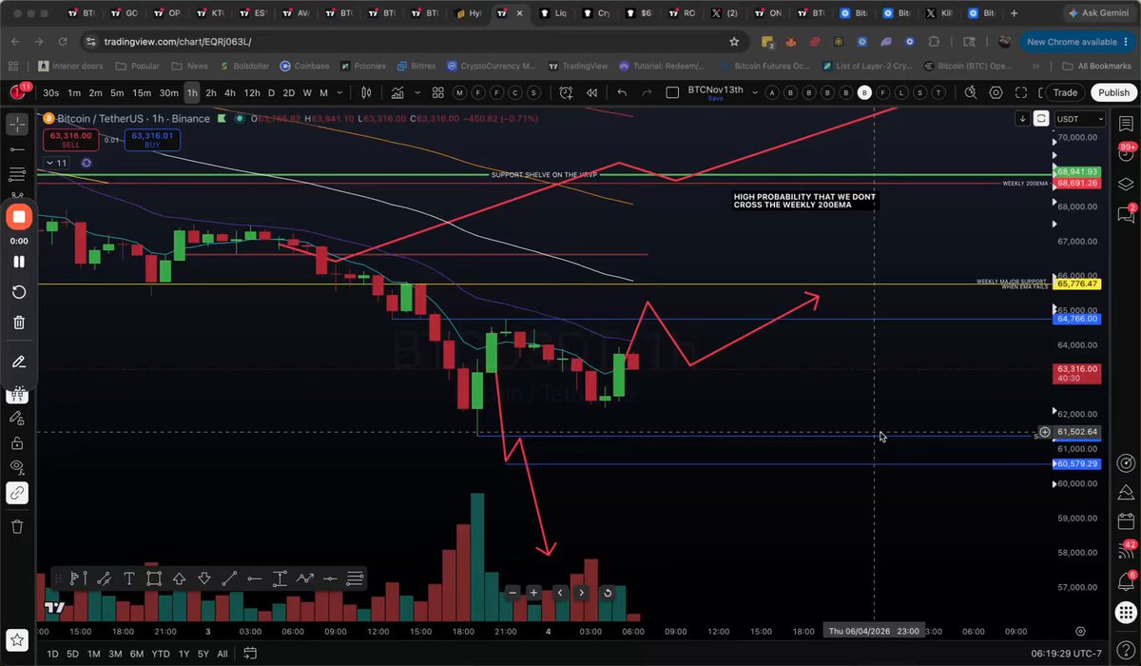The image size is (1141, 666).
Task: Start bar replay with the rewind icon
Action: 592,92
